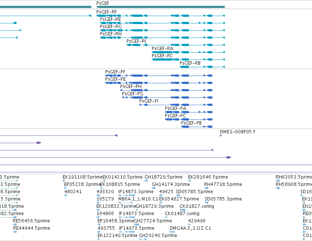312x241 pixels.
Task: Select the EK122140.5prime label
Action: point(117,236)
